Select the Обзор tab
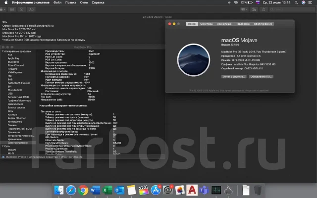 tap(192, 24)
